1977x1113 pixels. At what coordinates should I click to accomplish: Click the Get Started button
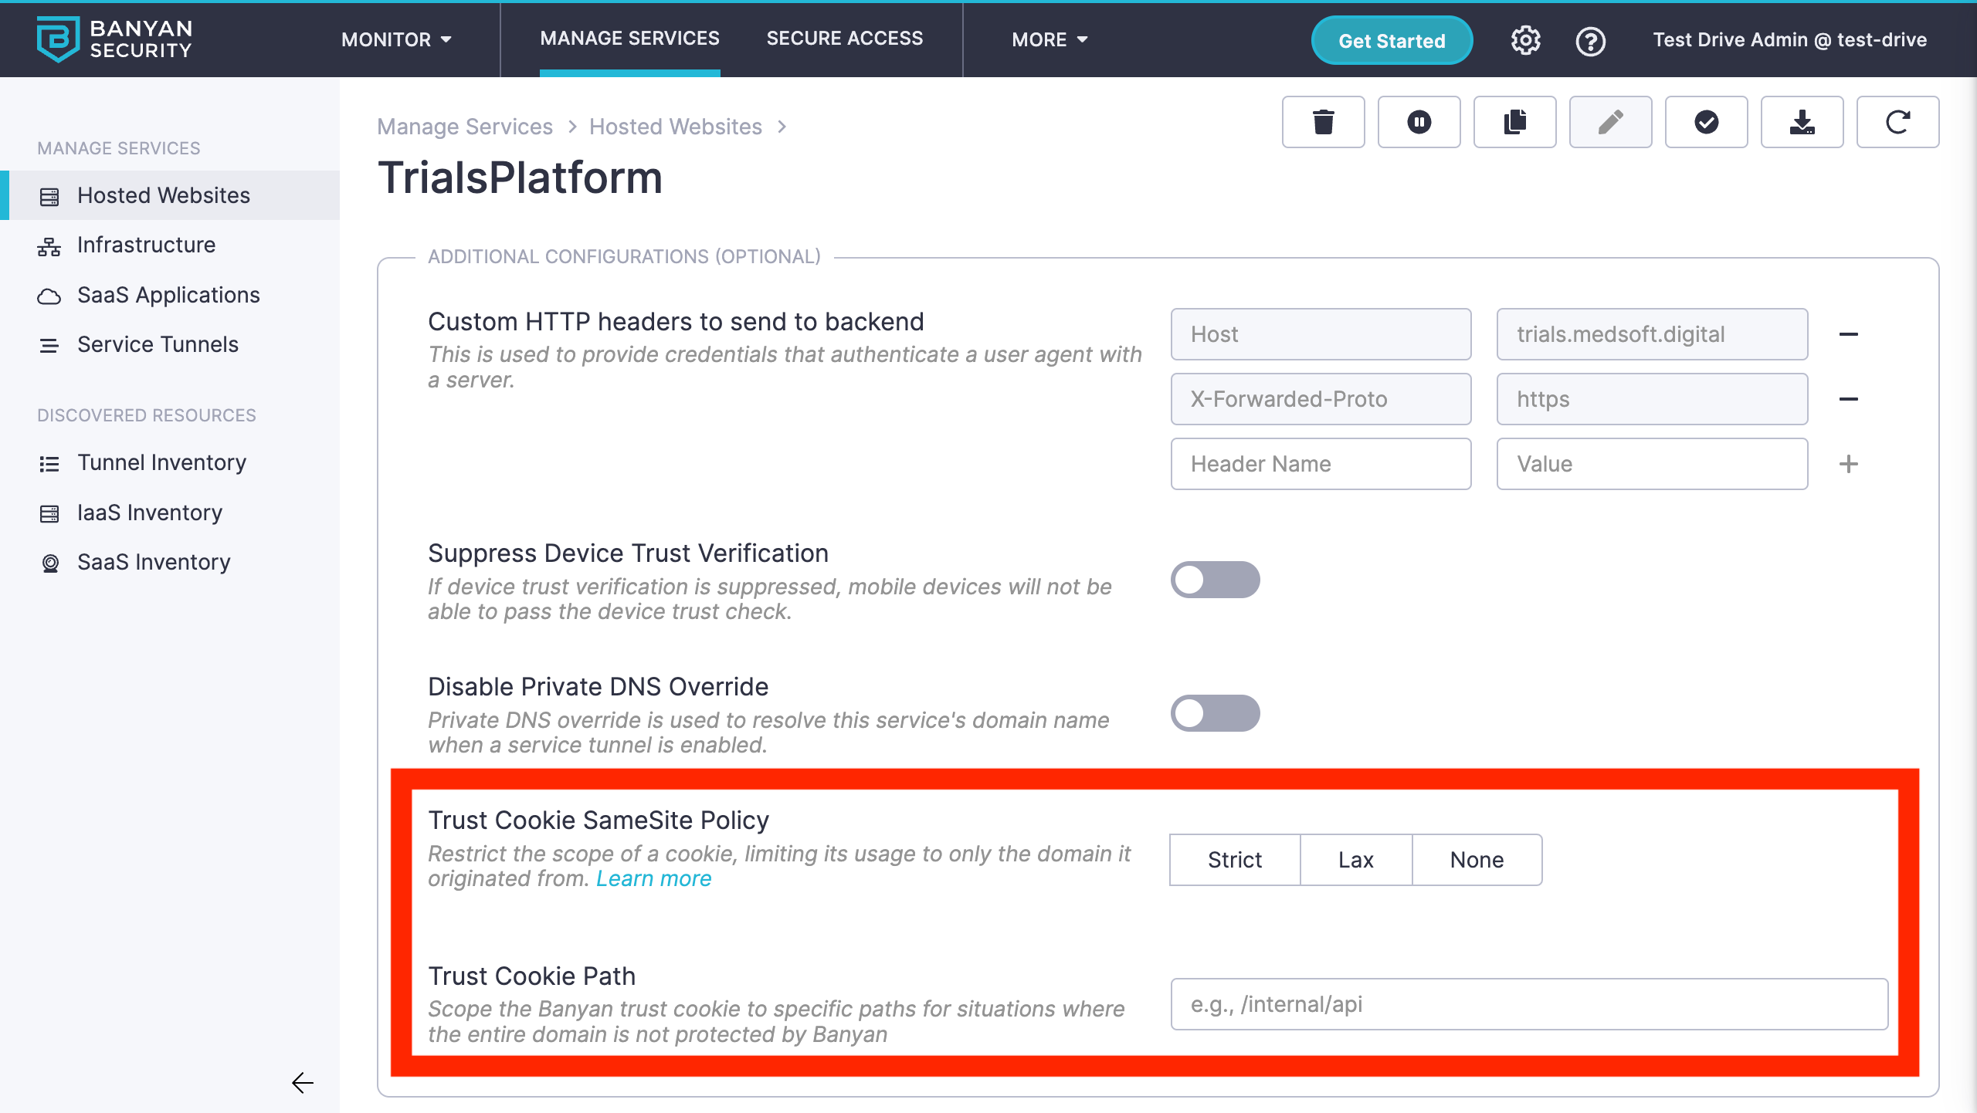coord(1392,40)
